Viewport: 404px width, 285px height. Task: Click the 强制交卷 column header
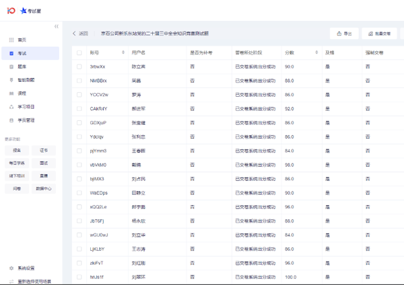[374, 52]
